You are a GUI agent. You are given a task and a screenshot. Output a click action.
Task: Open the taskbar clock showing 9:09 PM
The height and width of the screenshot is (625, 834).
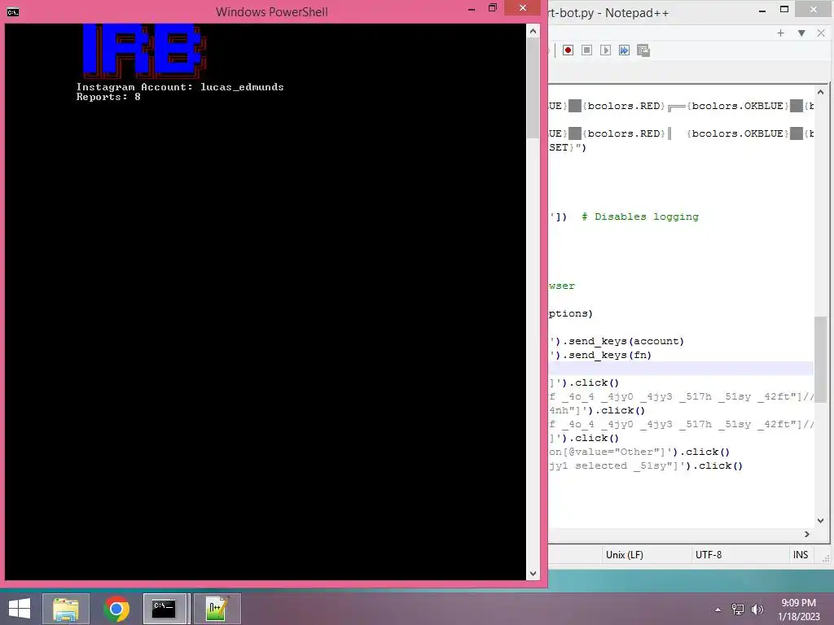(798, 610)
